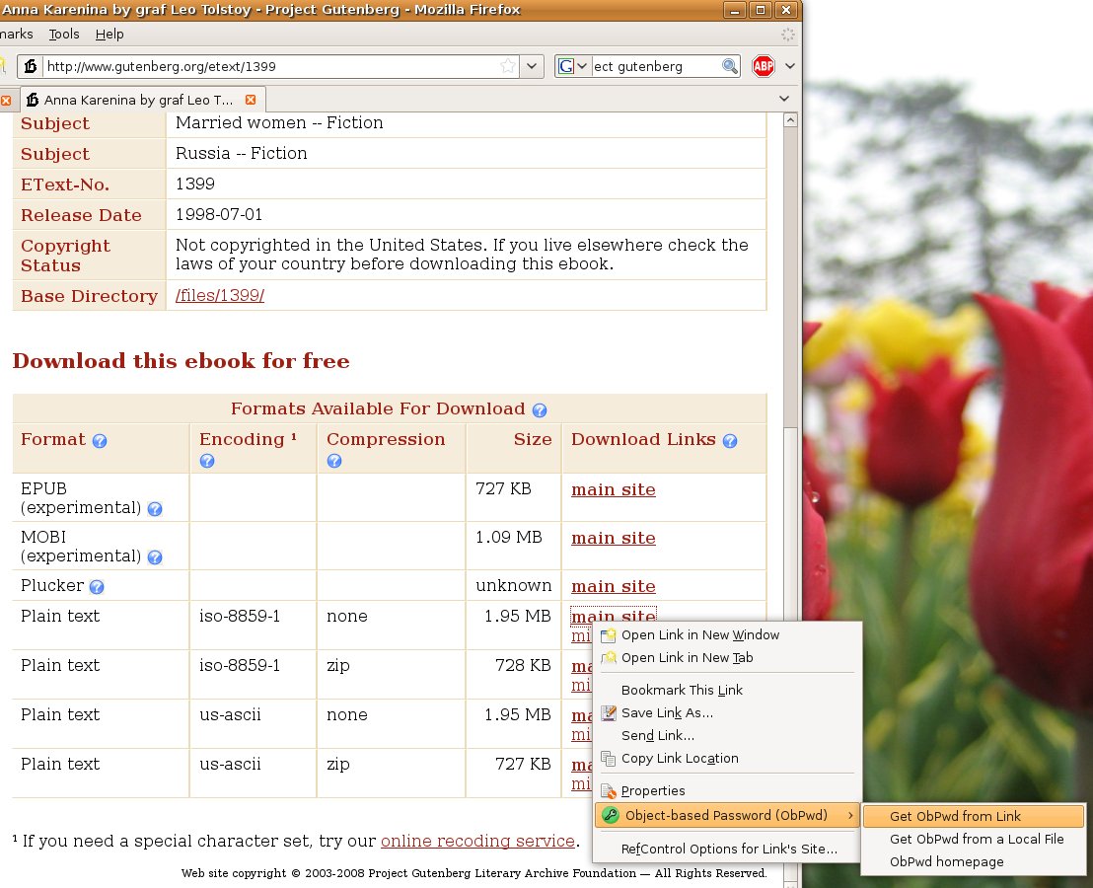Viewport: 1093px width, 888px height.
Task: Click the Open Link in New Window icon
Action: click(609, 635)
